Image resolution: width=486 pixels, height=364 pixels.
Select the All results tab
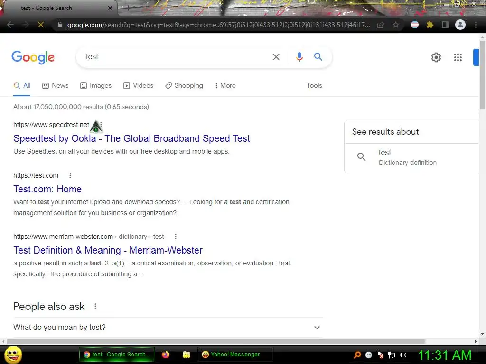point(22,86)
